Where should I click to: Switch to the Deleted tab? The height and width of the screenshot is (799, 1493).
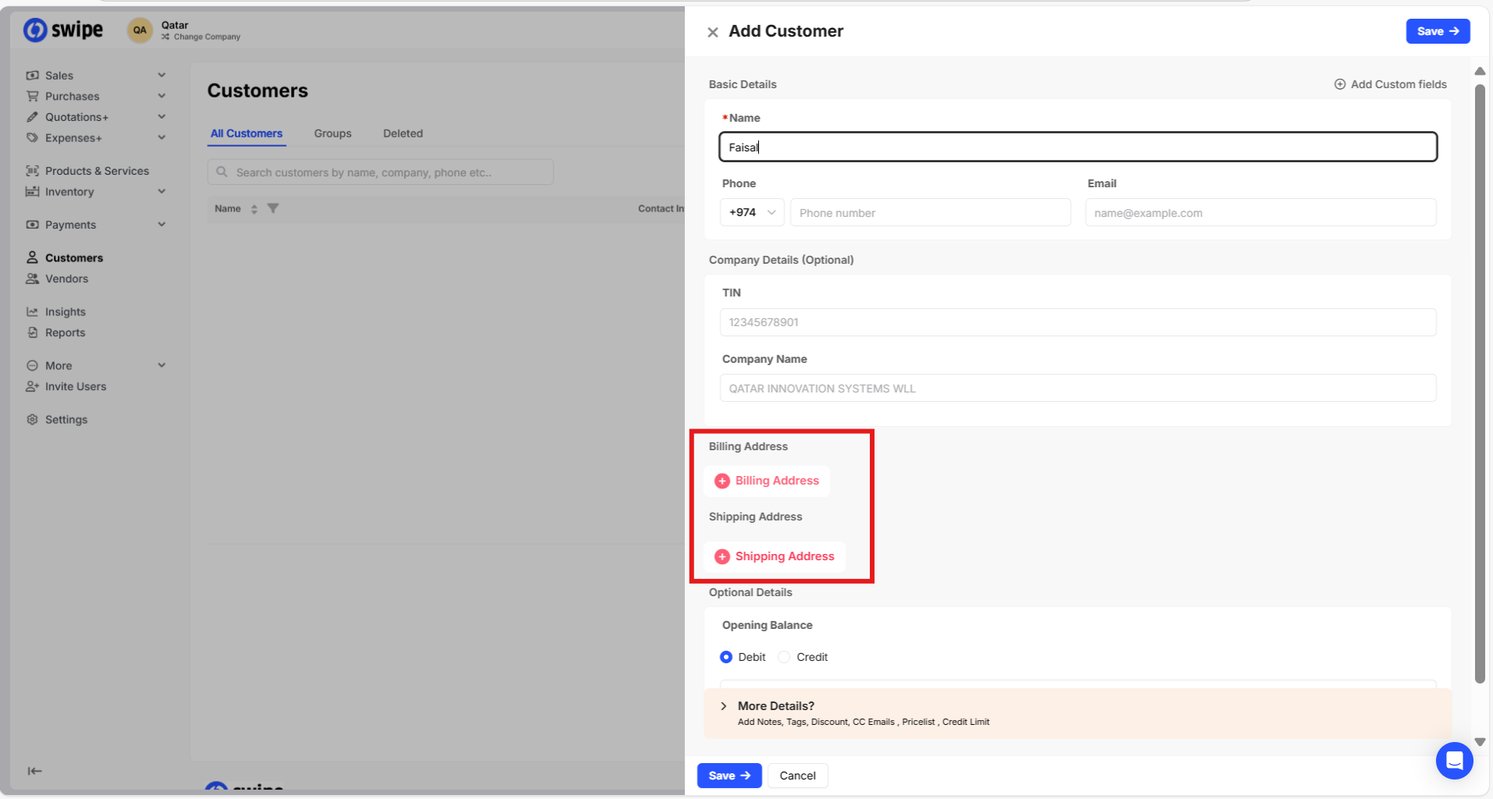coord(403,133)
